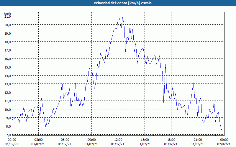Screen dimensions: 236x147
Task: Click the 12:00 time label
Action: click(118, 140)
